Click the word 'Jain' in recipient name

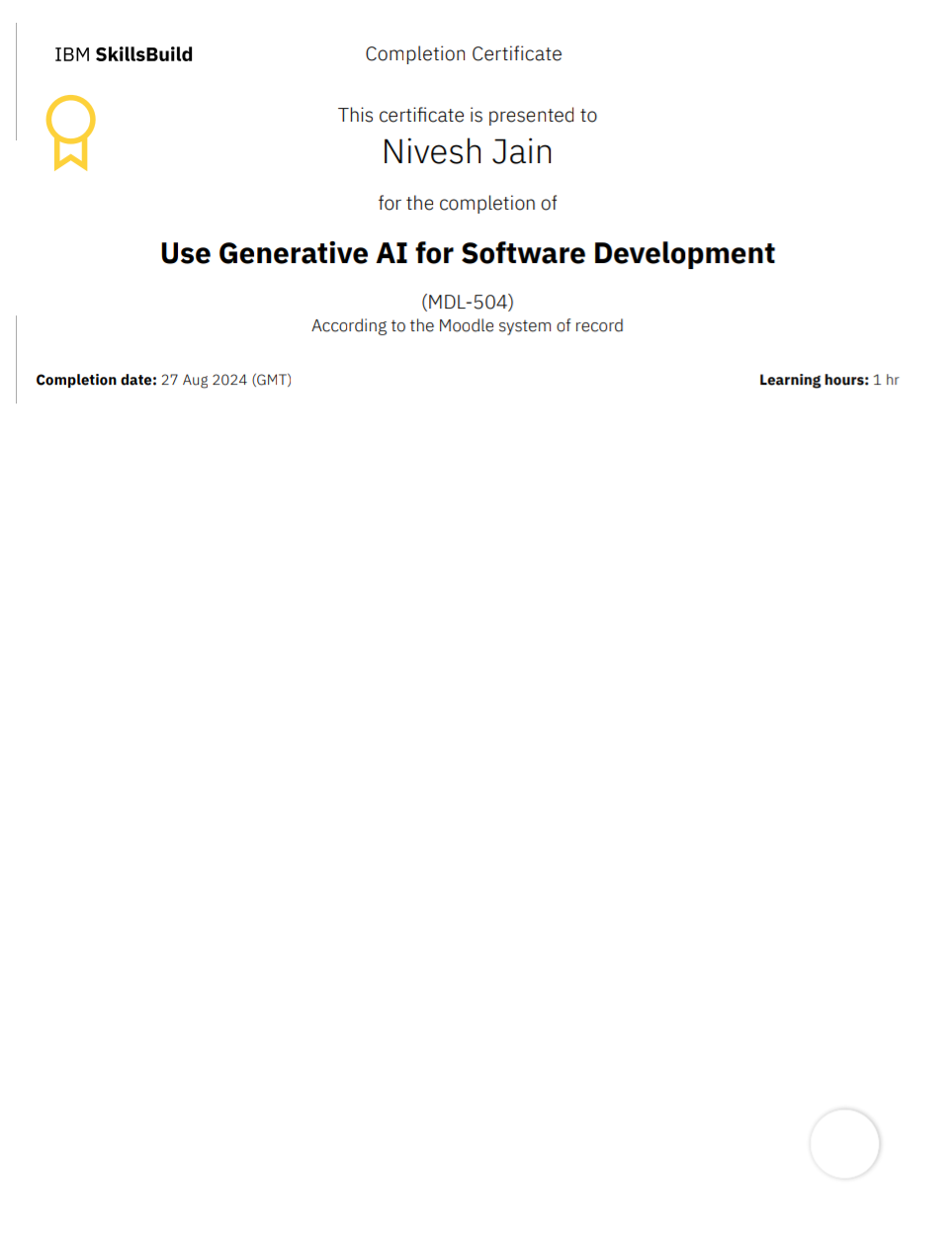522,152
